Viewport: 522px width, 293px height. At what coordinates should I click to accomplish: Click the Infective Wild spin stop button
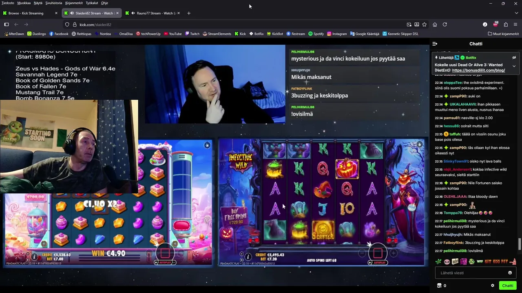click(378, 253)
